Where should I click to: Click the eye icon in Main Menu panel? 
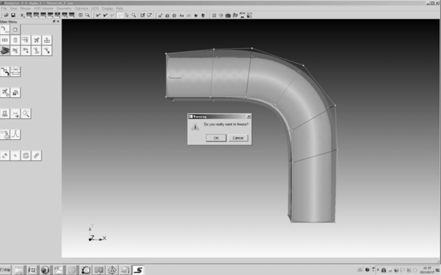click(x=15, y=114)
